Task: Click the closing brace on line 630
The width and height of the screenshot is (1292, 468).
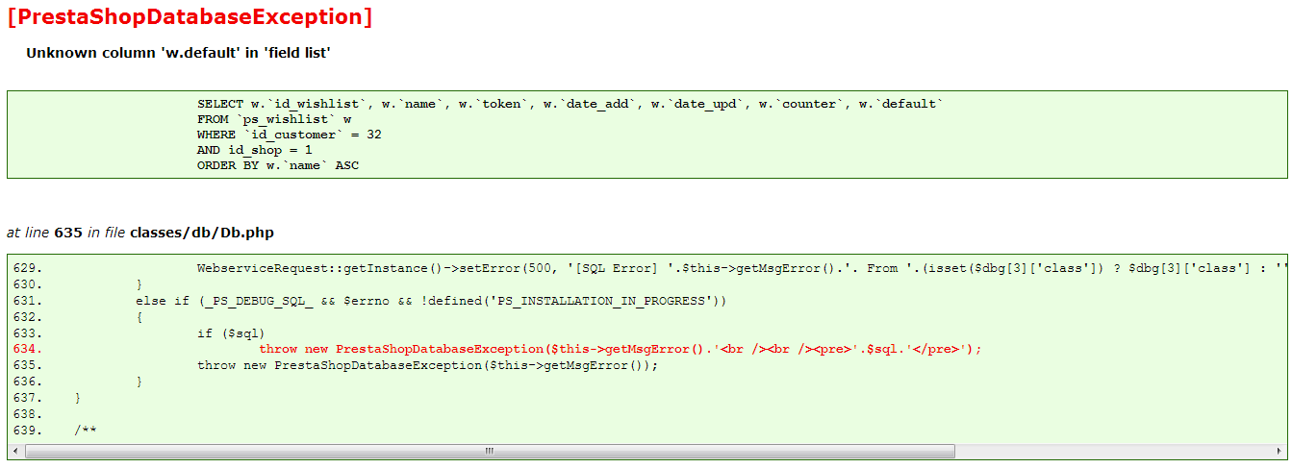Action: coord(139,285)
